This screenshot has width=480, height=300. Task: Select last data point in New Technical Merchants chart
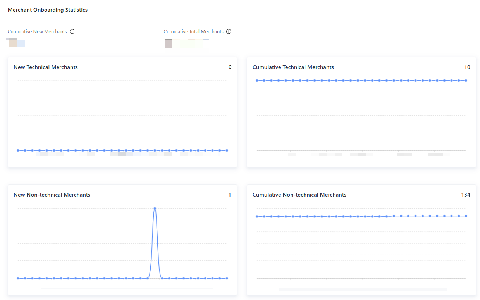tap(227, 150)
